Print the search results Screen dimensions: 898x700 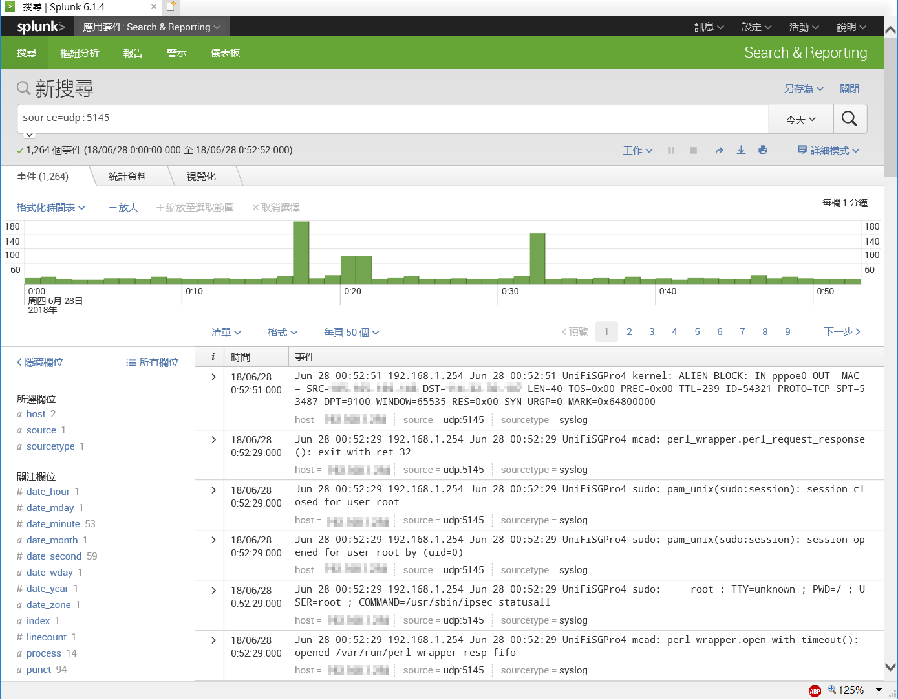[763, 150]
